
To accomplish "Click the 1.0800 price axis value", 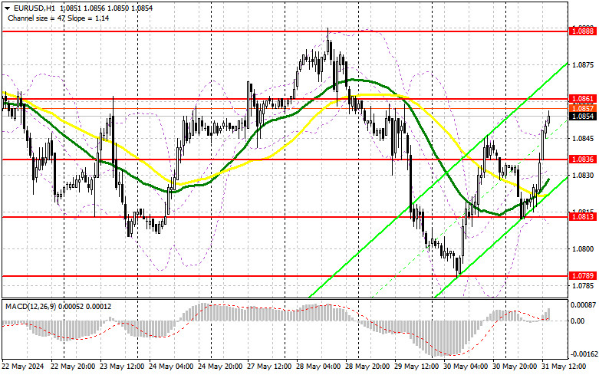I will [x=583, y=249].
